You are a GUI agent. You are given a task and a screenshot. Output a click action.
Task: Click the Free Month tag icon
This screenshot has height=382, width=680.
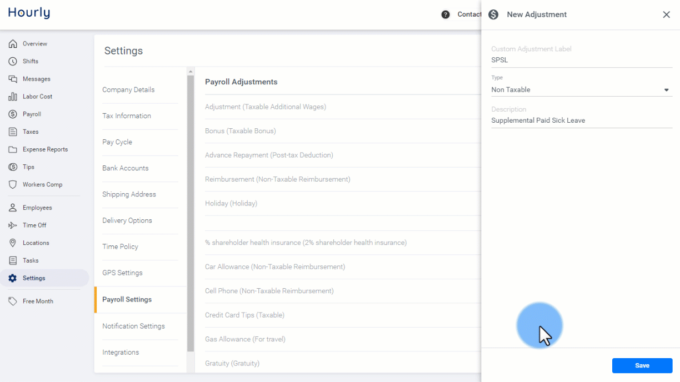13,301
